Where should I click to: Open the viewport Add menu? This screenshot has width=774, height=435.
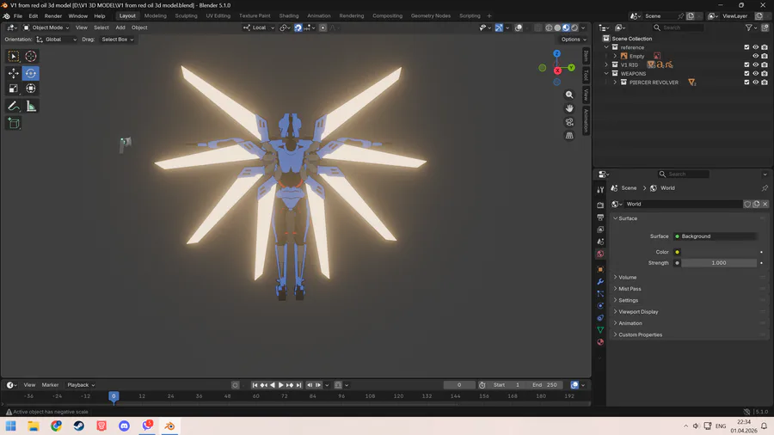(x=120, y=28)
